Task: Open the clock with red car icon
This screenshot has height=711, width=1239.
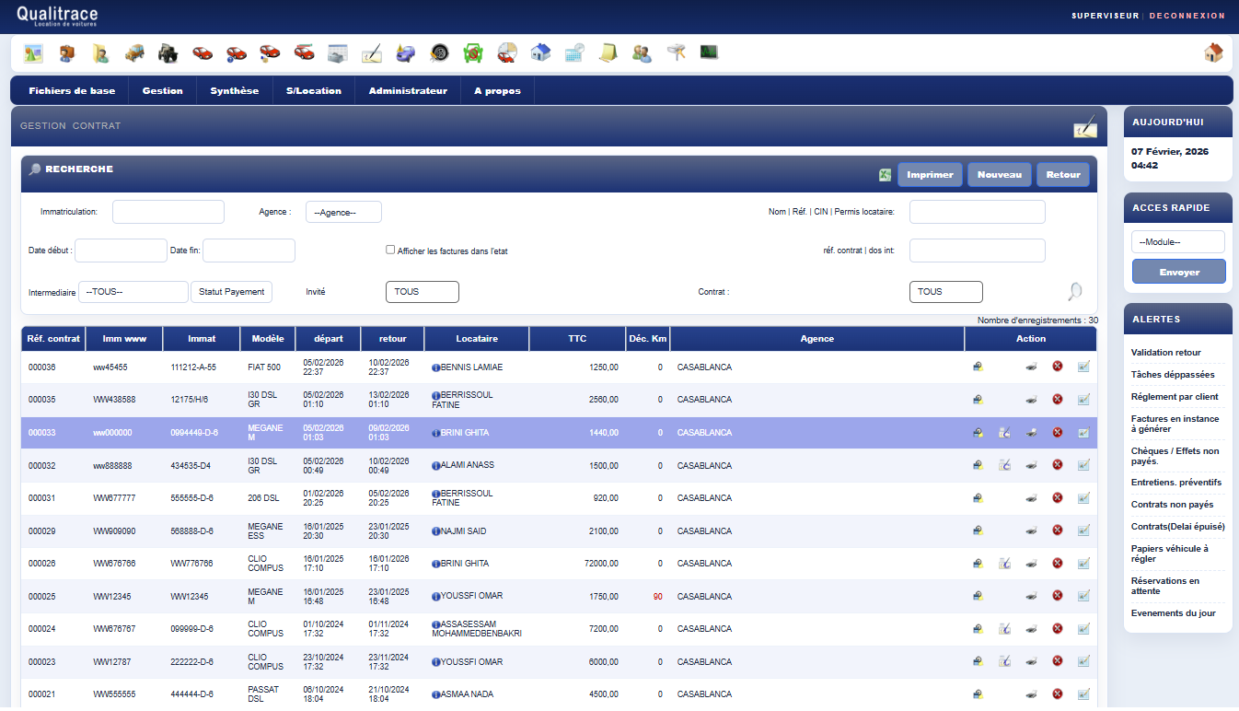Action: coord(506,53)
